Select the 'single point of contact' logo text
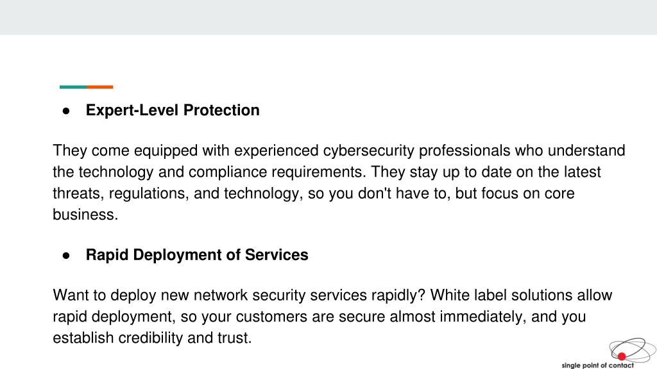 [x=597, y=365]
